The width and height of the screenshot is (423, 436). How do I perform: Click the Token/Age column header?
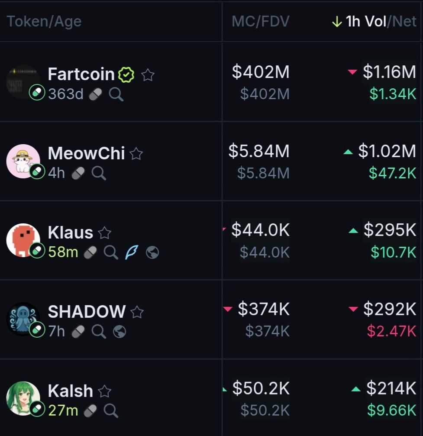coord(44,22)
